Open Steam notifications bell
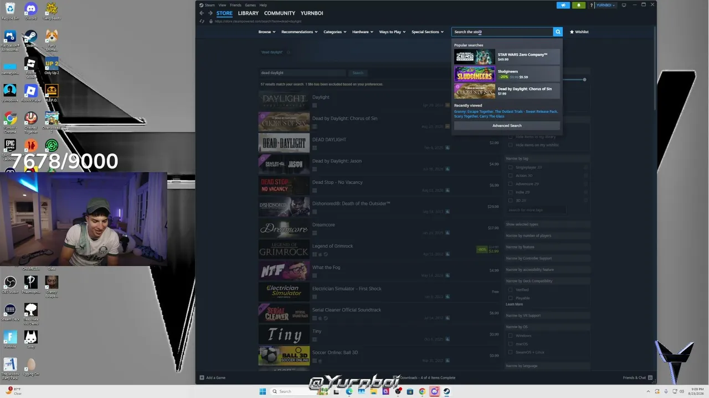This screenshot has height=398, width=709. 578,5
